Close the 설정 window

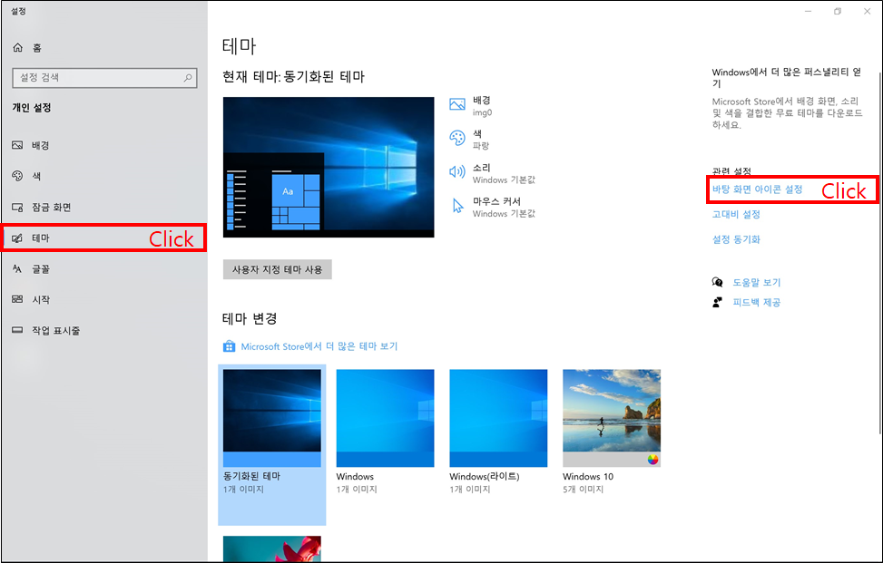point(868,11)
